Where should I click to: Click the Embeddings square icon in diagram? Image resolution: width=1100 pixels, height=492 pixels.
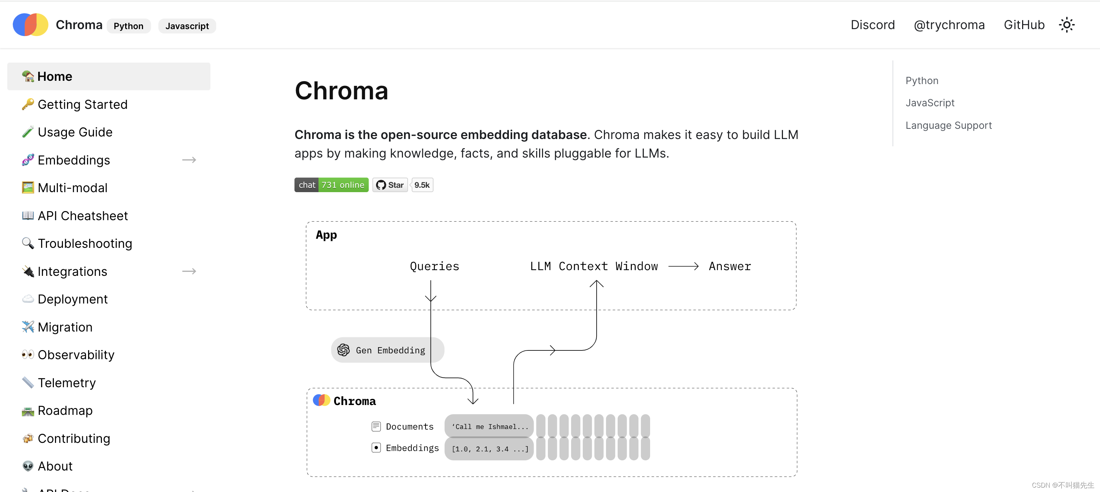point(376,448)
